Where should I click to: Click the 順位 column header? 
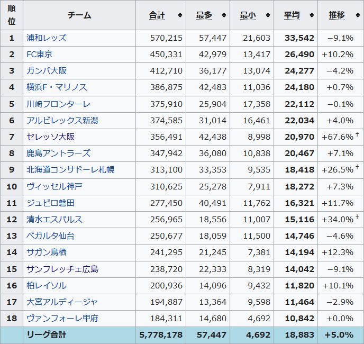[12, 15]
